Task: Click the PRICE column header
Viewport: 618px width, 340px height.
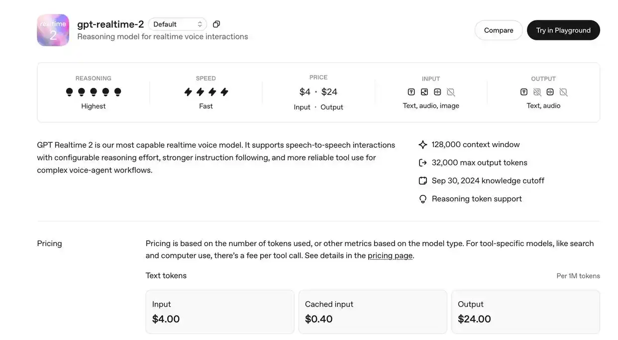Action: (x=318, y=77)
